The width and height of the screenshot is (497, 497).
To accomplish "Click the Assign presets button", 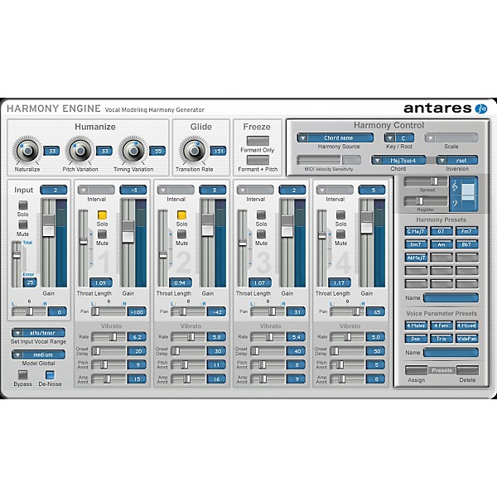I will click(x=416, y=370).
